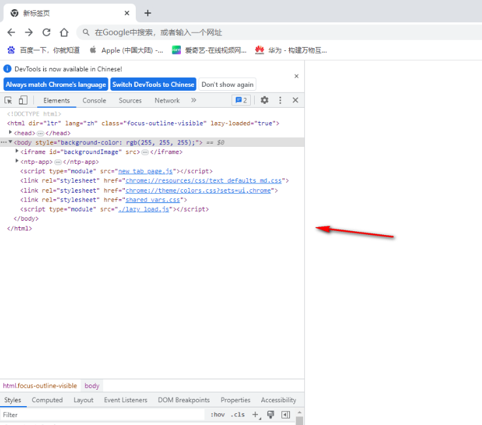Add a new style rule with plus

[255, 415]
